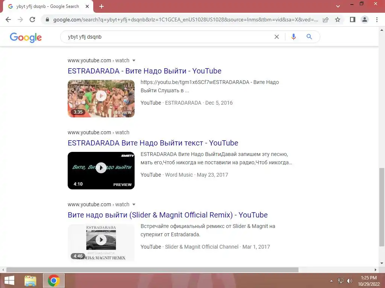Open 'ESTRADARADA - Вите Надо Выйти - YouTube' link
Viewport: 385px width, 288px height.
pyautogui.click(x=144, y=71)
